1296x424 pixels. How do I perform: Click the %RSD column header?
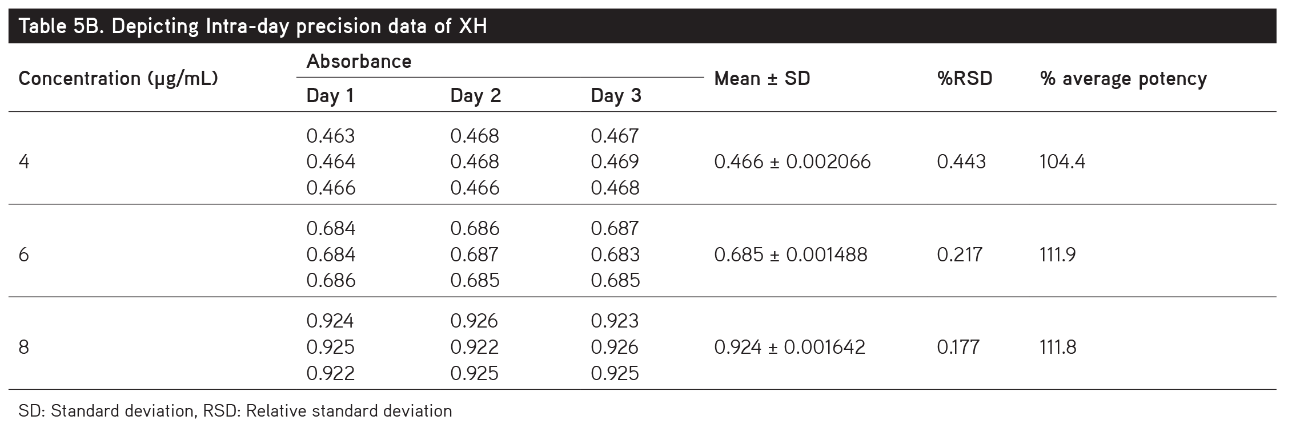[964, 78]
